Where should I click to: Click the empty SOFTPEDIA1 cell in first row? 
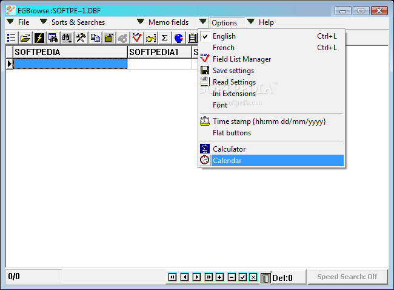pyautogui.click(x=159, y=63)
